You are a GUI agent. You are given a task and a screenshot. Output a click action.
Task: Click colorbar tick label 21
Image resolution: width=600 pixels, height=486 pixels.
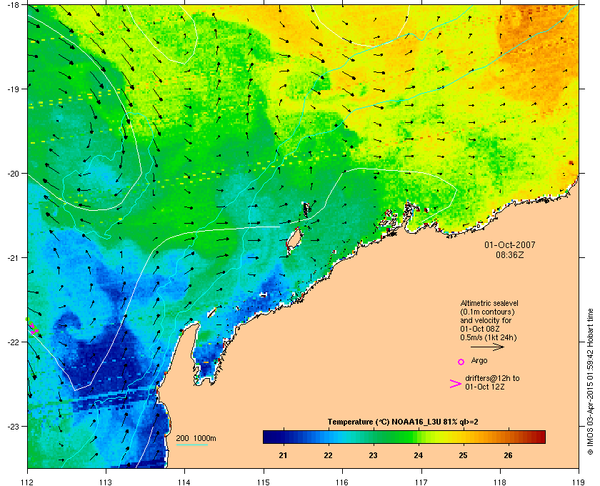click(283, 455)
